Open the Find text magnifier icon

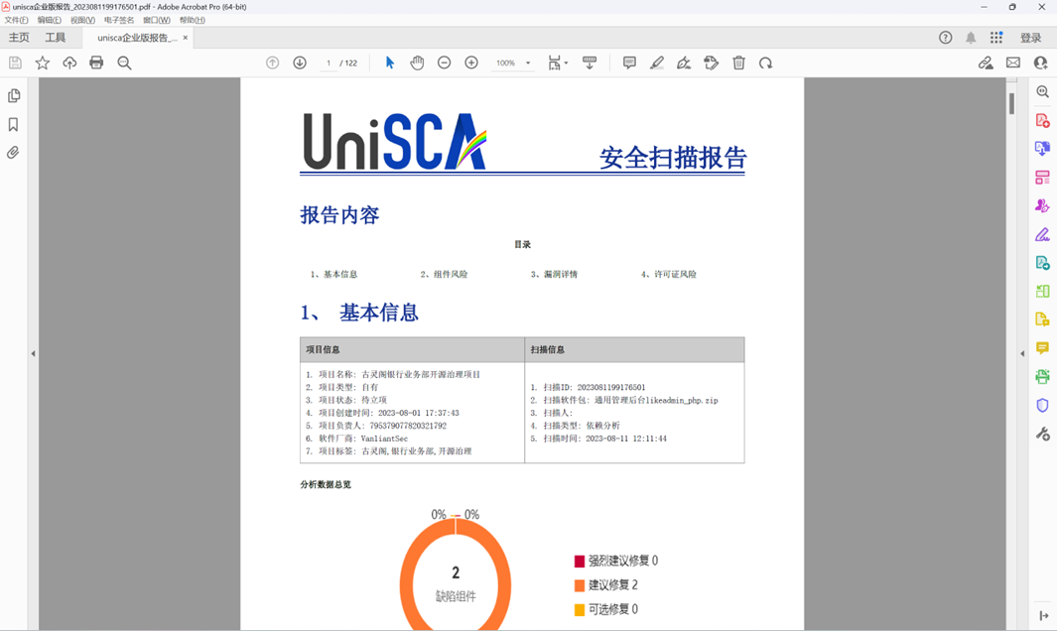coord(124,63)
